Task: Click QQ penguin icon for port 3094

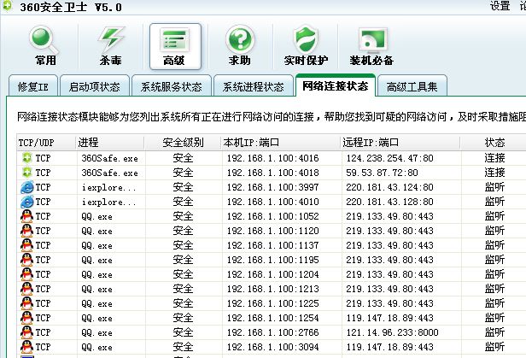Action: point(26,347)
